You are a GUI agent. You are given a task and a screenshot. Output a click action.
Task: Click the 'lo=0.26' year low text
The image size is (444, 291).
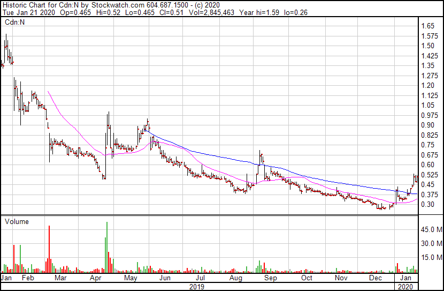tap(296, 12)
